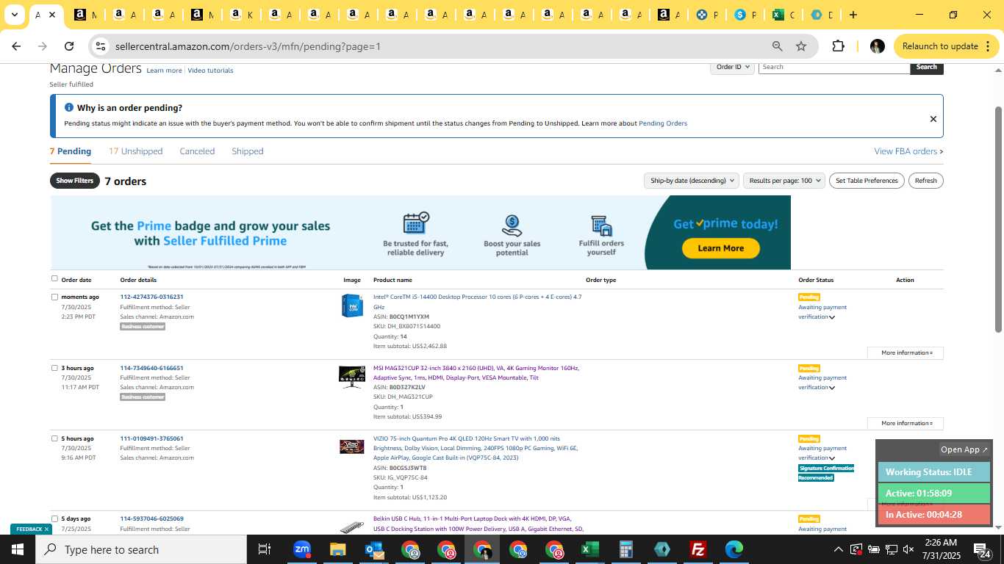Open the View FBA orders link
This screenshot has width=1004, height=564.
coord(908,151)
